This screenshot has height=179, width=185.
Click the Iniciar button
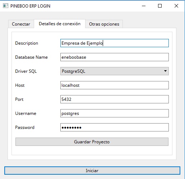click(92, 170)
